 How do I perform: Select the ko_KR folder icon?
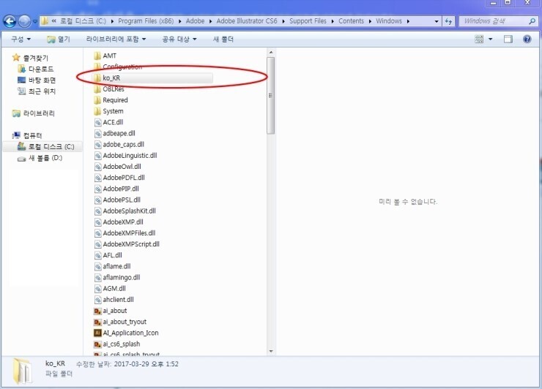click(97, 78)
